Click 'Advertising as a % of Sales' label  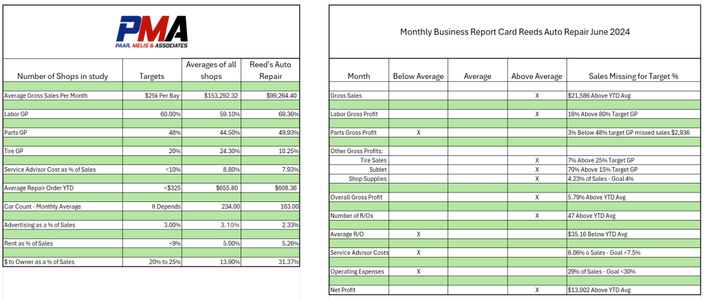pyautogui.click(x=41, y=225)
